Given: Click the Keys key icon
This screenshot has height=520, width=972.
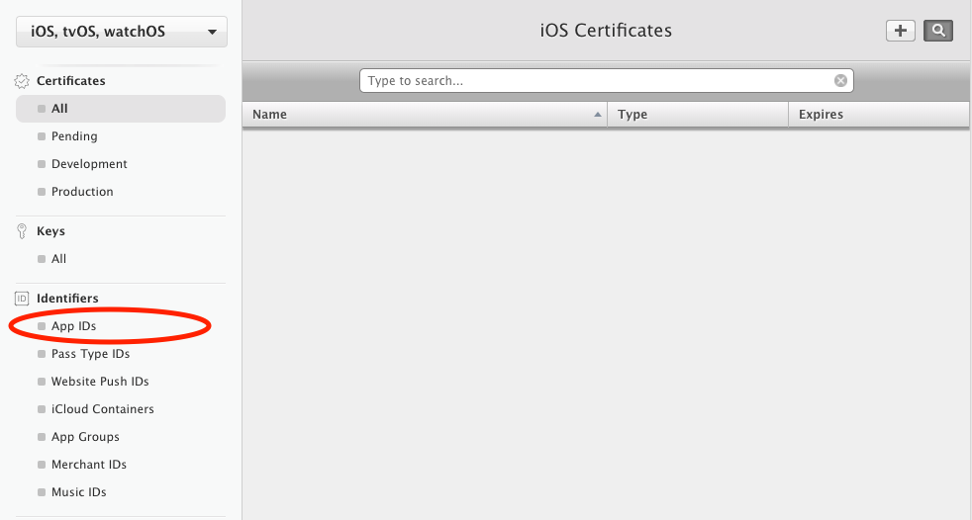Looking at the screenshot, I should pyautogui.click(x=22, y=231).
